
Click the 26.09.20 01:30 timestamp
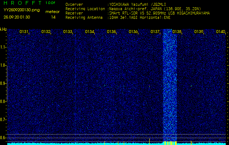17,17
